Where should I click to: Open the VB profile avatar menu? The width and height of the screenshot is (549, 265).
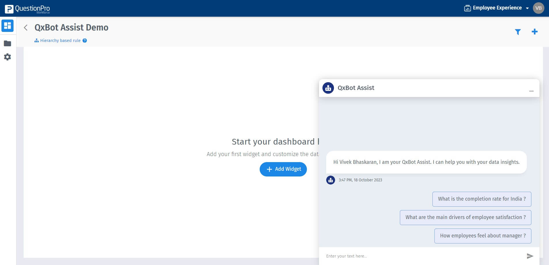pyautogui.click(x=538, y=8)
